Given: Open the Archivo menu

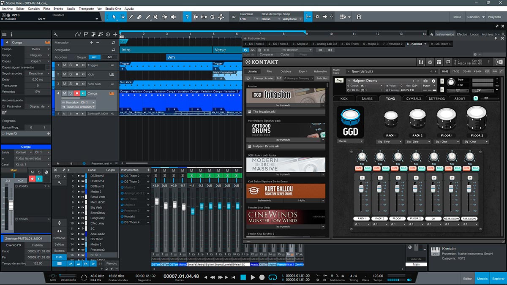Looking at the screenshot, I should coord(7,8).
